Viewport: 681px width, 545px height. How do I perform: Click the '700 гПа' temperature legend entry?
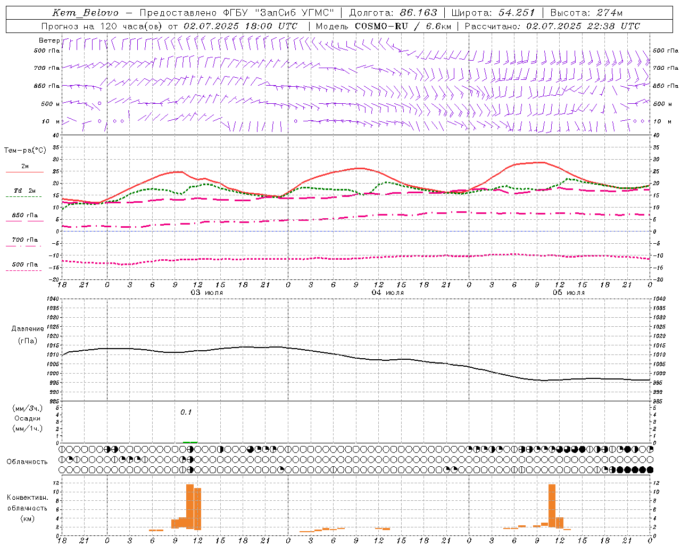pyautogui.click(x=25, y=240)
